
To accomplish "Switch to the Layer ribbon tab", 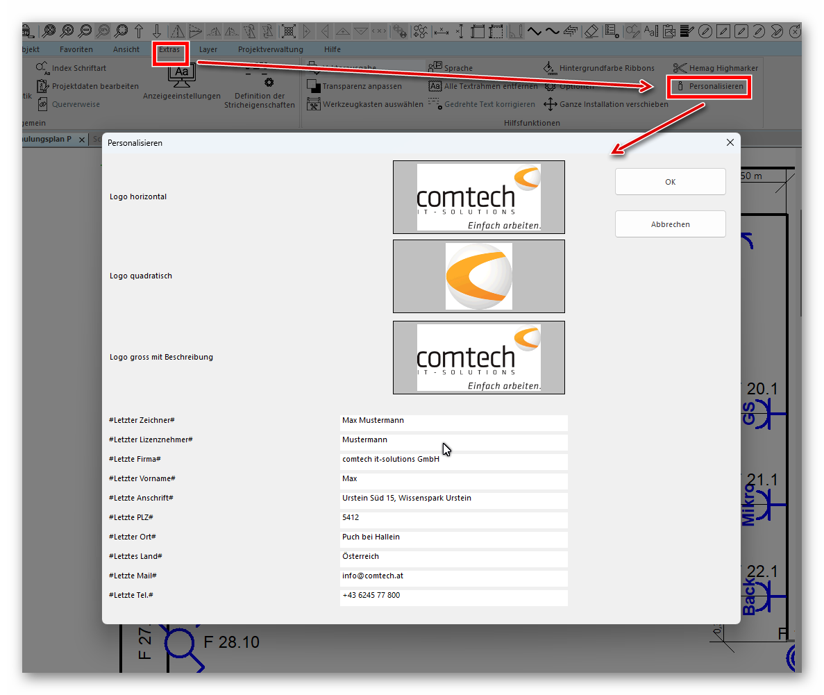I will (208, 50).
